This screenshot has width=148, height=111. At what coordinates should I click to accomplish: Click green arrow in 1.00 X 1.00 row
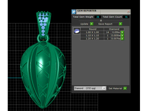point(122,32)
